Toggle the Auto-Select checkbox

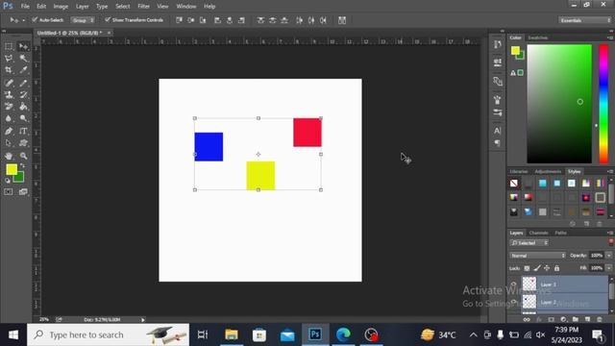(35, 20)
